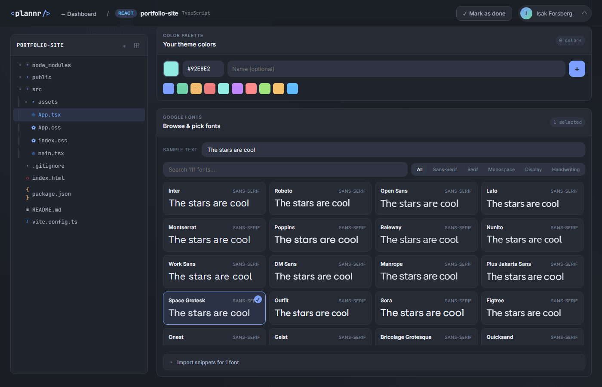Click the React icon beside App.tsx

click(x=34, y=115)
